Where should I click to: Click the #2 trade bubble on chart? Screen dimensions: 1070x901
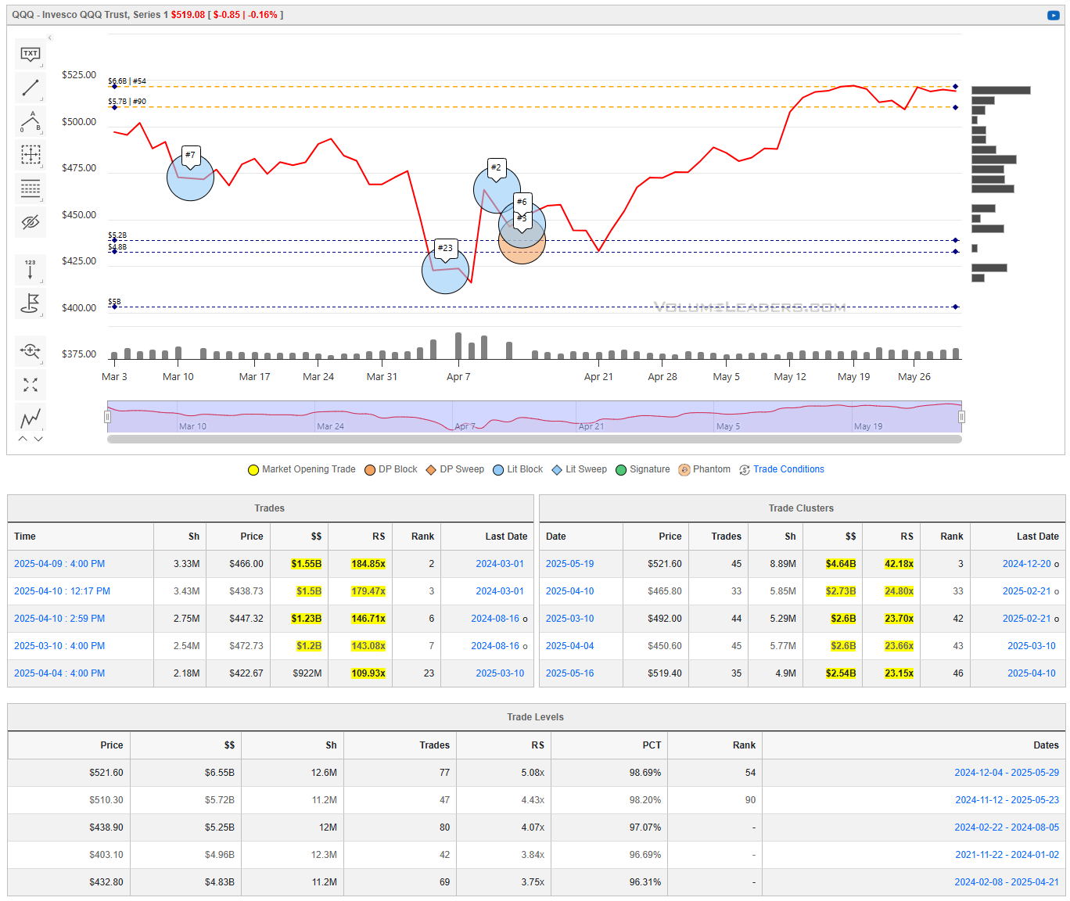pyautogui.click(x=497, y=188)
